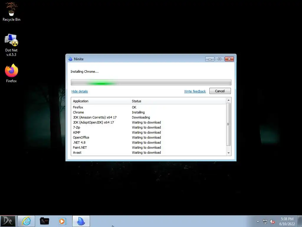Select the Firefox desktop shortcut

(x=12, y=73)
